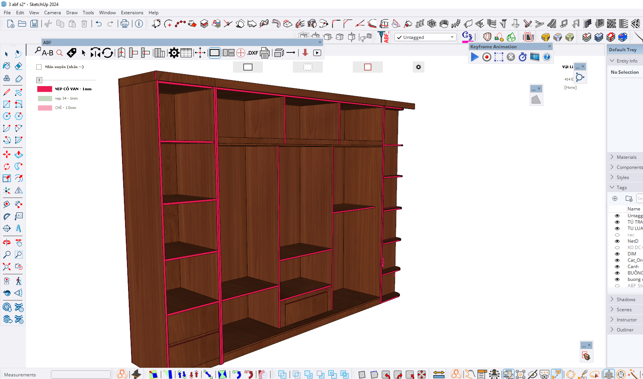Select the Eraser tool
The width and height of the screenshot is (643, 379).
pos(18,66)
